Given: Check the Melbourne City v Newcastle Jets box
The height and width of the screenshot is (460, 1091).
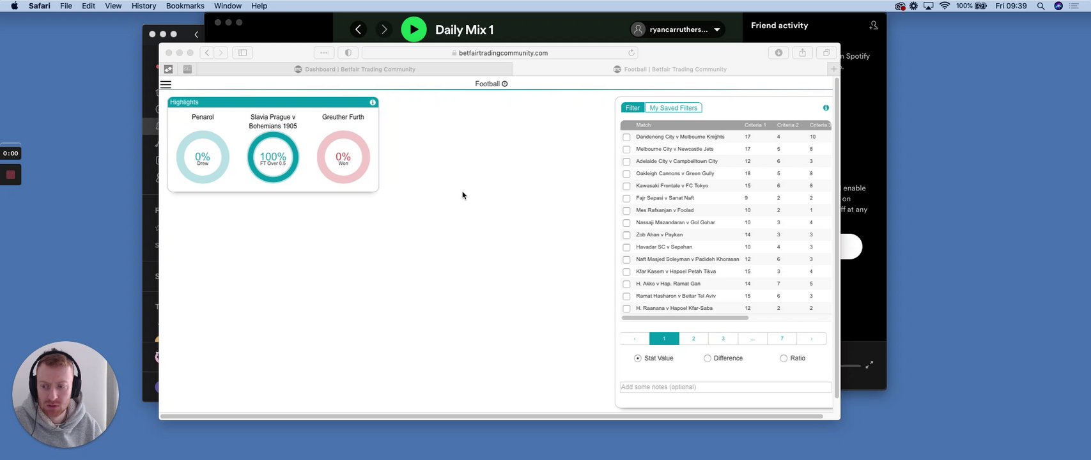Looking at the screenshot, I should (x=626, y=149).
